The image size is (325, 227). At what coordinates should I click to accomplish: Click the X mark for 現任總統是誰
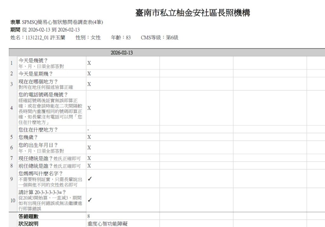(x=89, y=158)
